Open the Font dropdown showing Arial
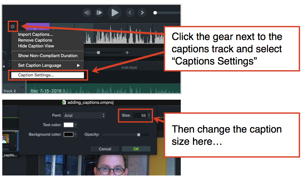Screen dimensions: 307x180 pyautogui.click(x=84, y=115)
